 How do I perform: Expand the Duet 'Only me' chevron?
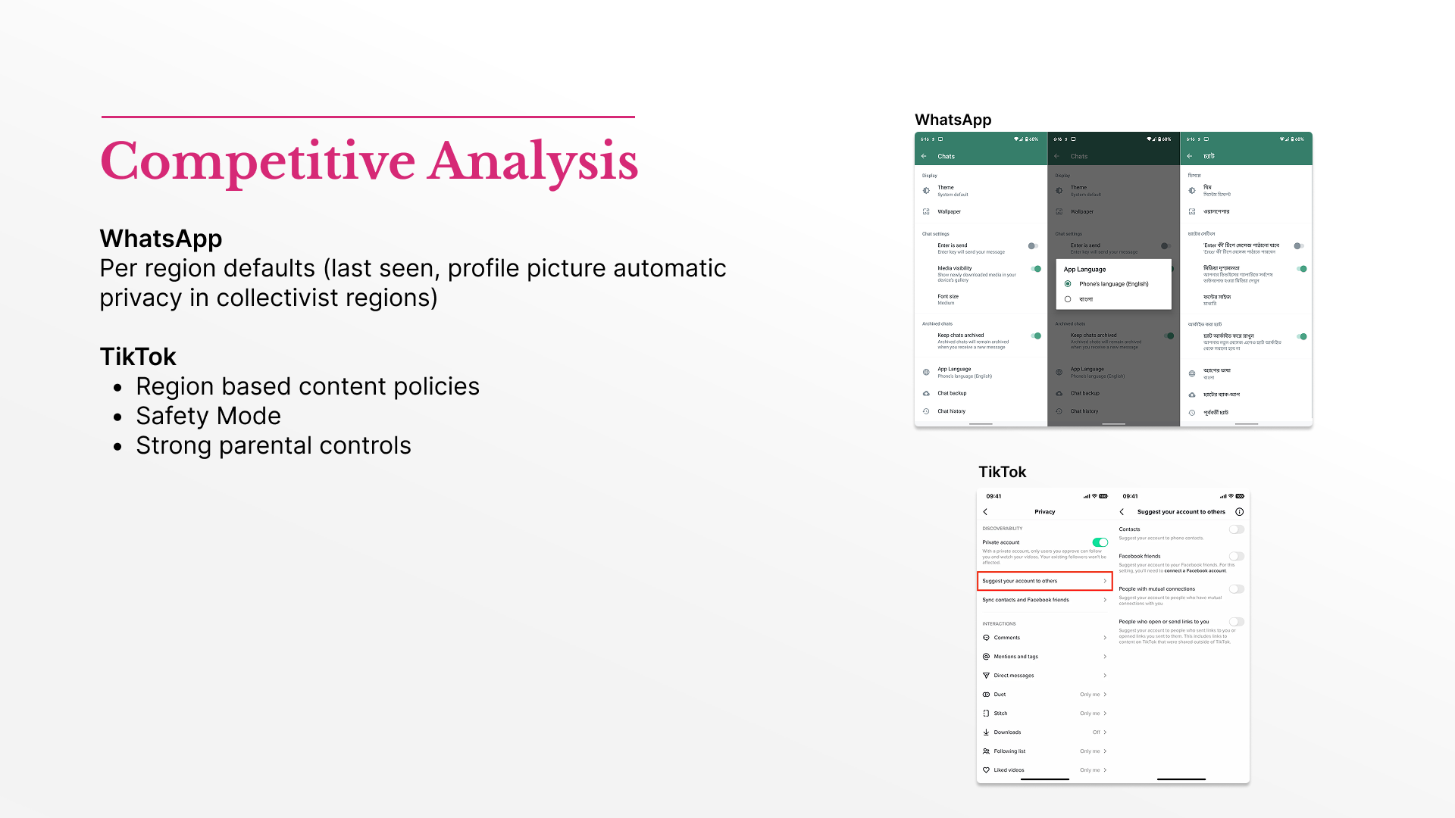1105,695
